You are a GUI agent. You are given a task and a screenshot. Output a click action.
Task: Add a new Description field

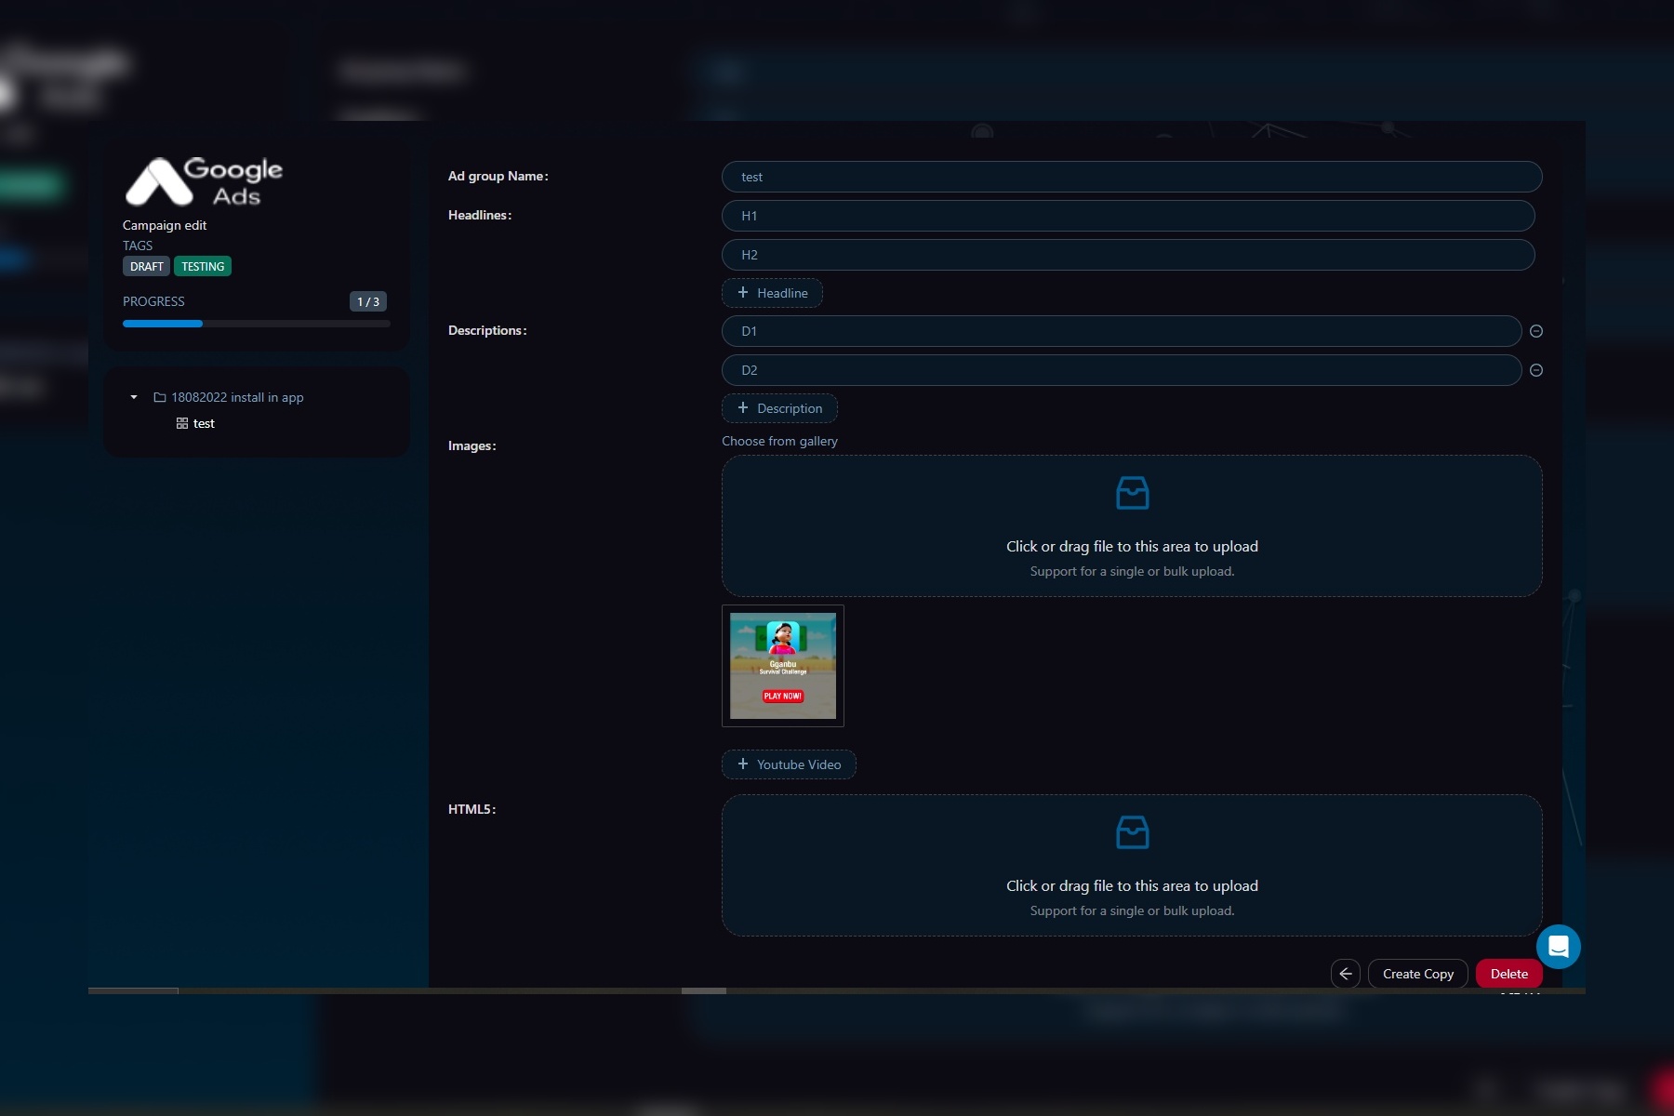[x=779, y=408]
